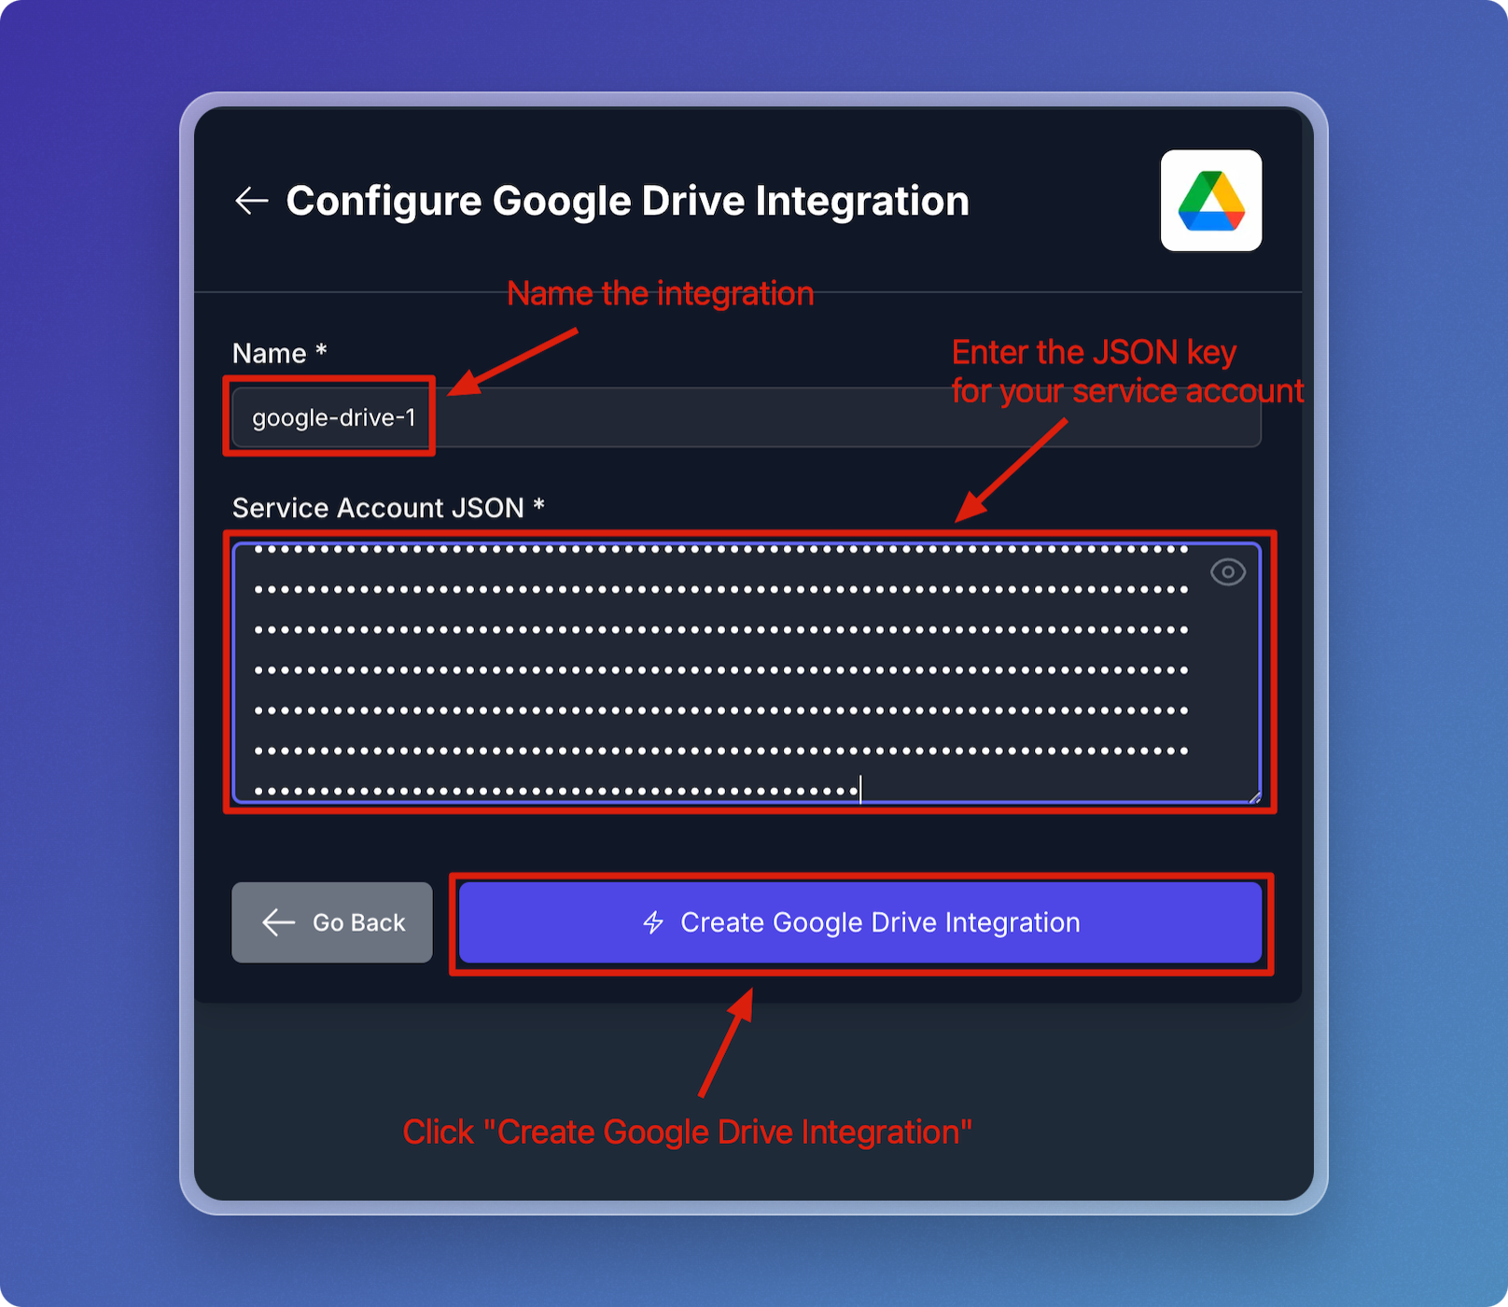Click the Go Back button

pyautogui.click(x=332, y=922)
